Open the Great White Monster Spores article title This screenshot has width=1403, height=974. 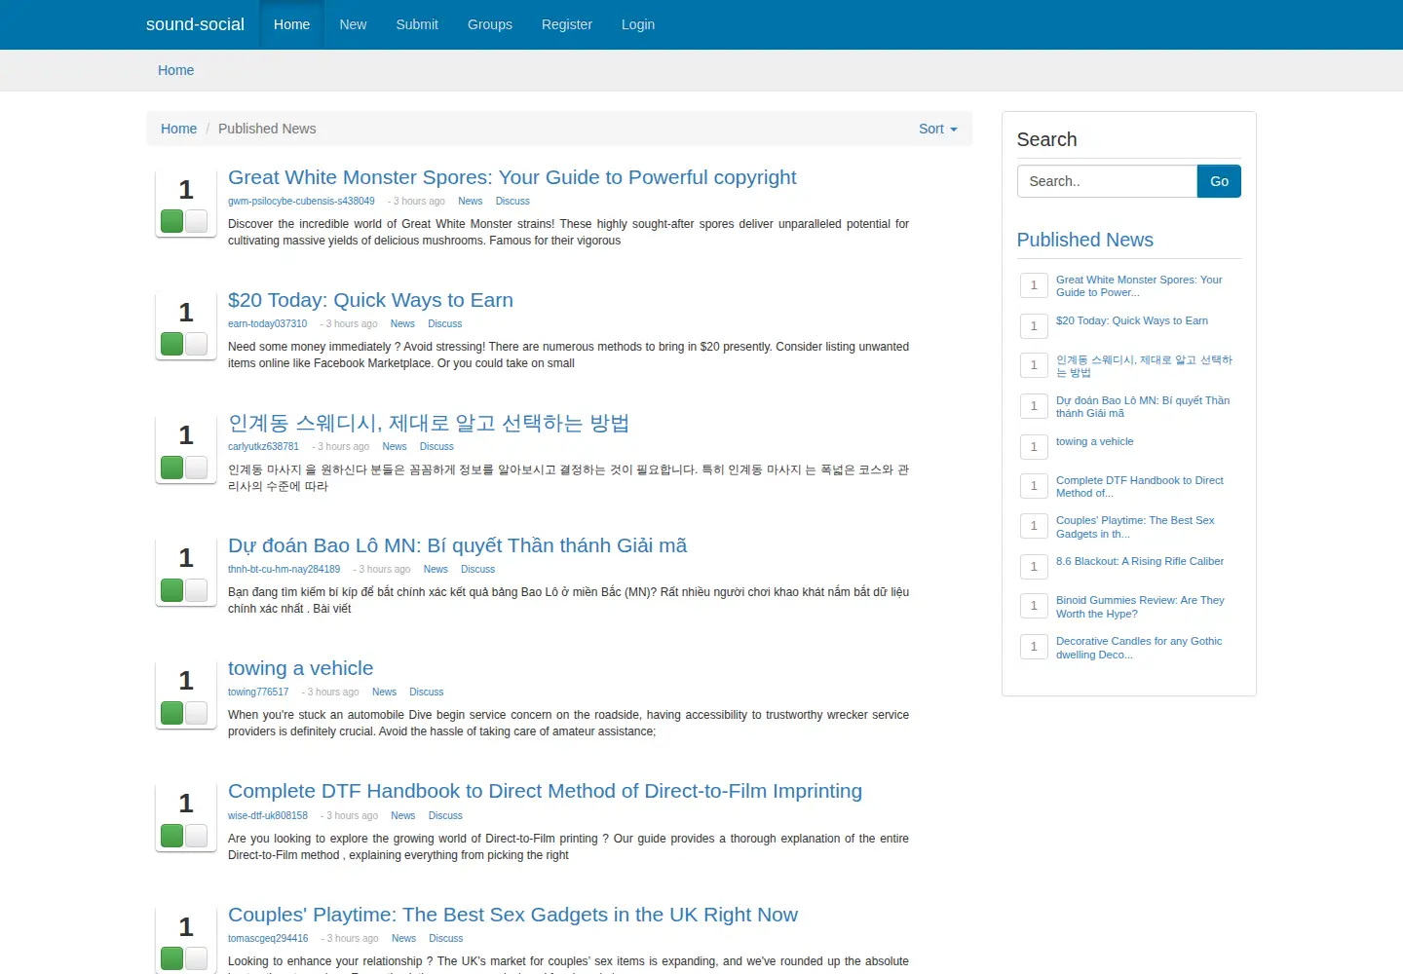tap(512, 177)
